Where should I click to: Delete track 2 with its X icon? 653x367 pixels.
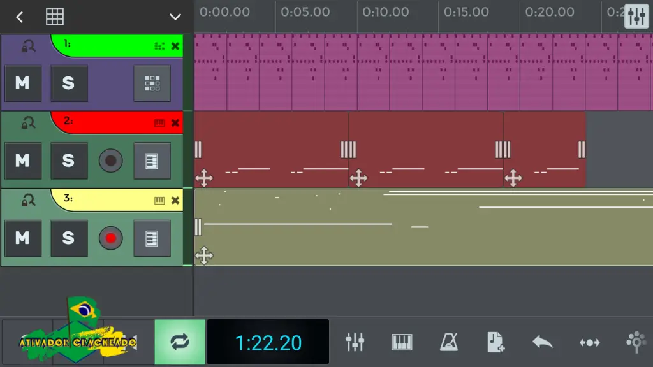pos(175,123)
